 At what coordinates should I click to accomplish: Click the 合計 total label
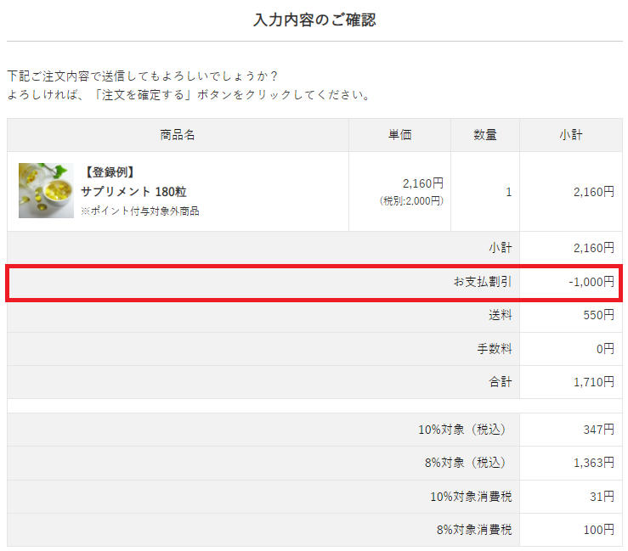501,382
